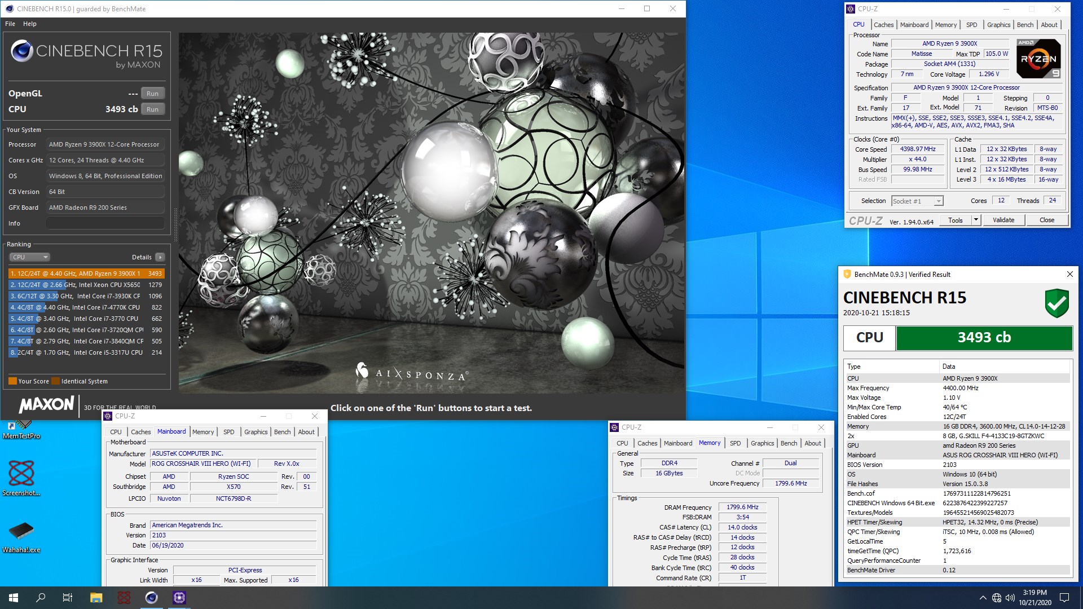This screenshot has width=1083, height=609.
Task: Select the Intel Xeon X5650 ranking row
Action: [86, 285]
